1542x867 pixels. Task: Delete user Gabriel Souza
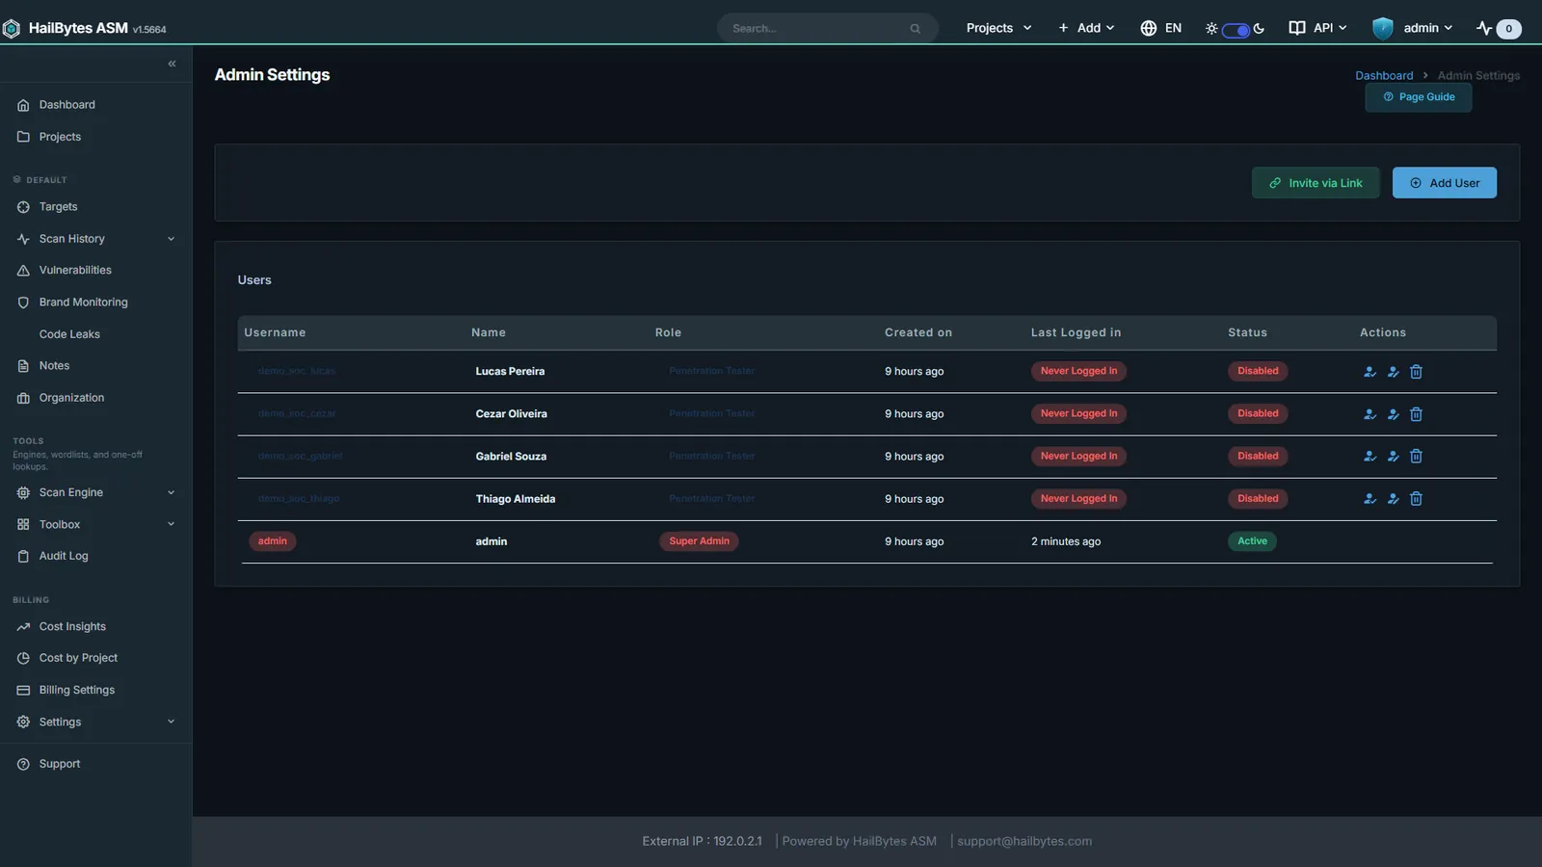coord(1416,457)
